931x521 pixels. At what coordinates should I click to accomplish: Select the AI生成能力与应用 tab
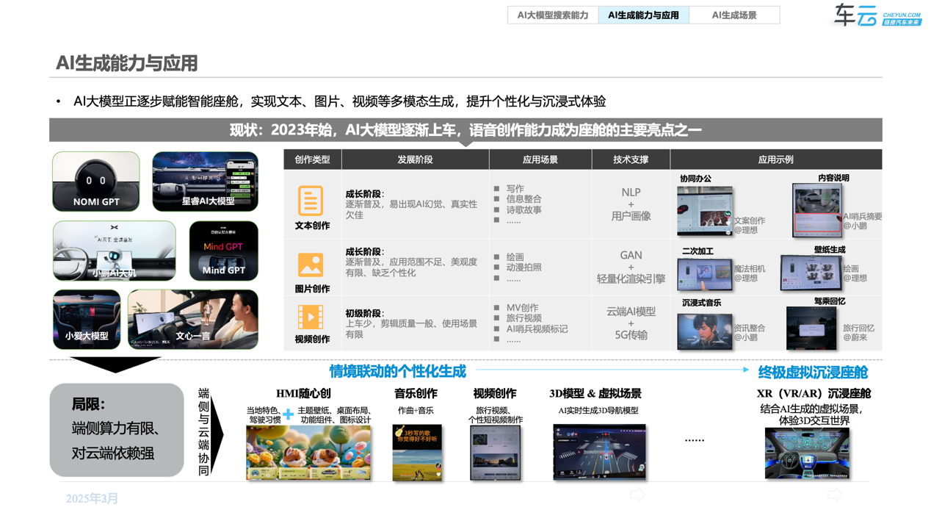pyautogui.click(x=643, y=15)
